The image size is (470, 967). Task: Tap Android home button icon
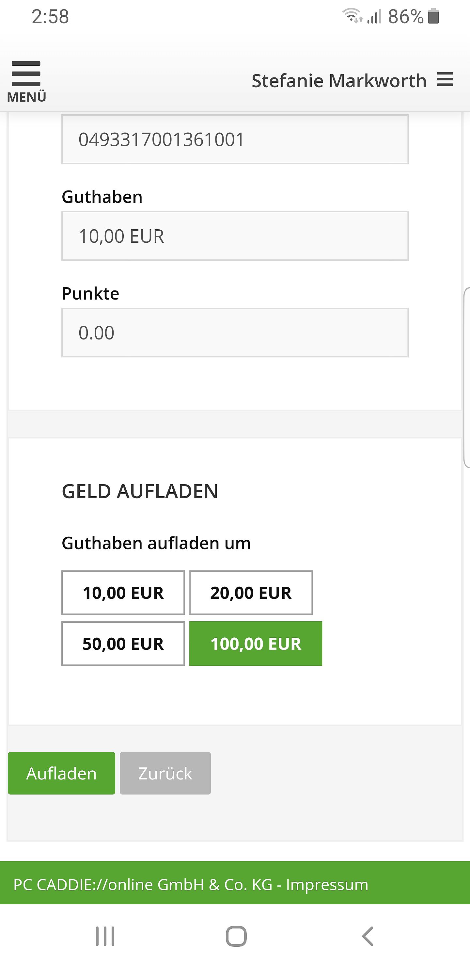[x=236, y=936]
